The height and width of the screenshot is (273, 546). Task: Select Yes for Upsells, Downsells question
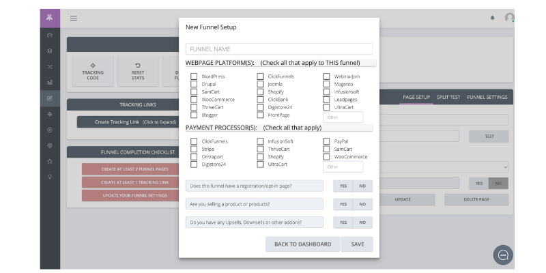[x=343, y=222]
